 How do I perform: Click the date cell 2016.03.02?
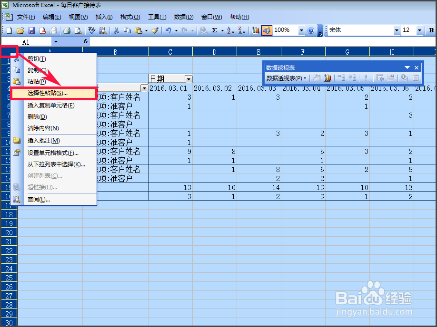[214, 88]
